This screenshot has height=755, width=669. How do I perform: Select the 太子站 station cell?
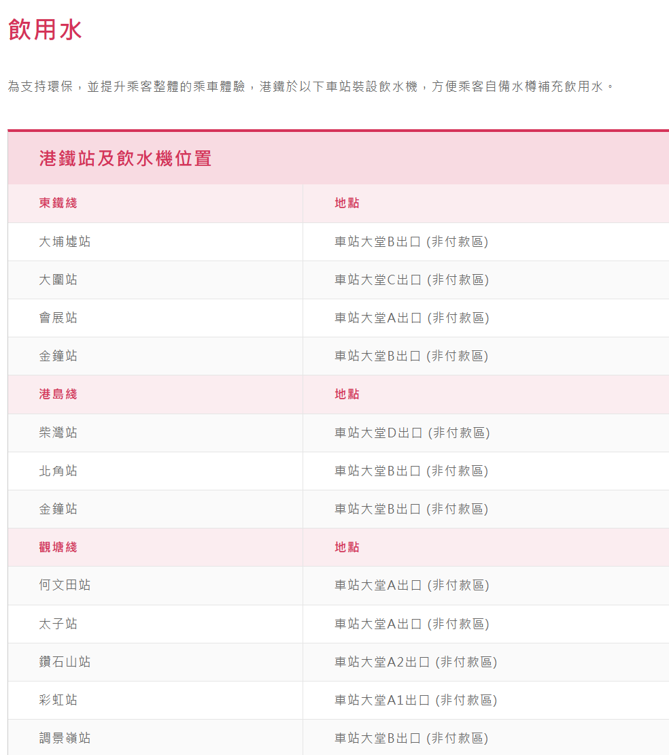pos(58,624)
